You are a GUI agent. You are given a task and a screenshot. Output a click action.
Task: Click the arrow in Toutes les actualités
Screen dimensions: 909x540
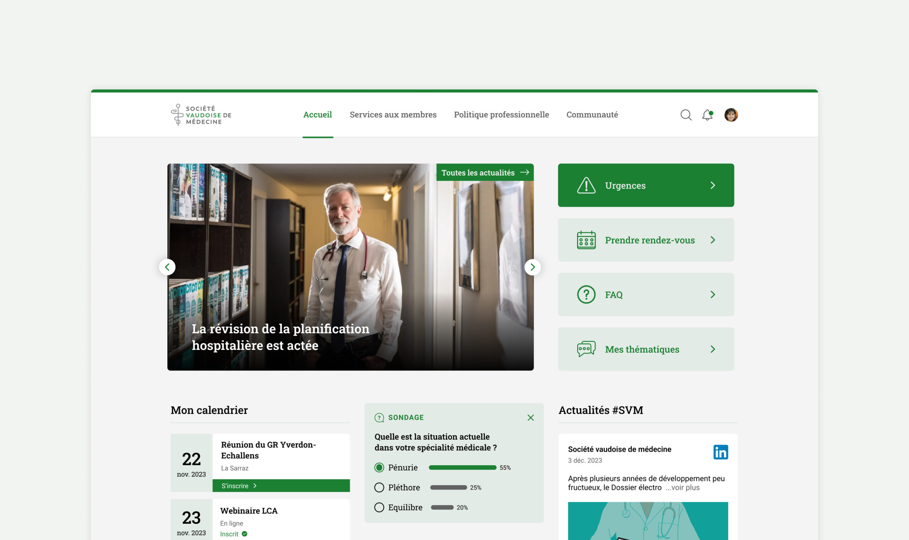[524, 172]
